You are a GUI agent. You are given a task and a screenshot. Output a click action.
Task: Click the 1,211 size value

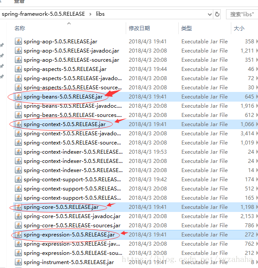[247, 51]
